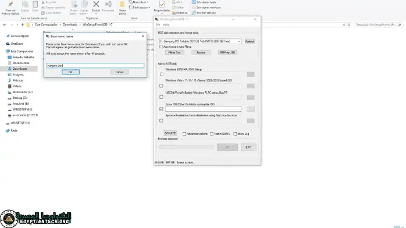406x228 pixels.
Task: Click OK in Boot menu name dialog
Action: click(70, 72)
